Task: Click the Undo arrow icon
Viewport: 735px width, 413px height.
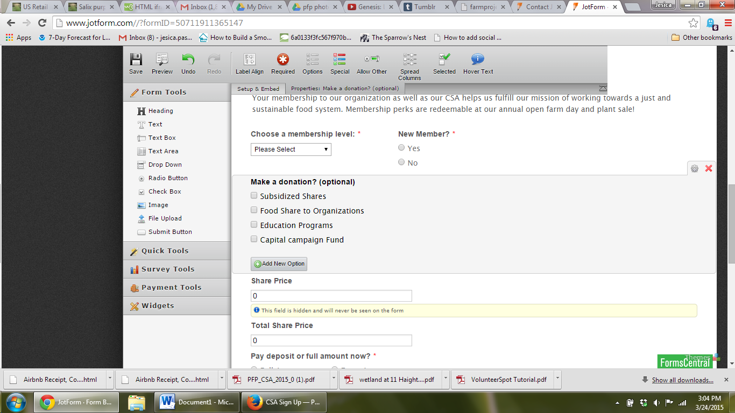Action: click(188, 60)
